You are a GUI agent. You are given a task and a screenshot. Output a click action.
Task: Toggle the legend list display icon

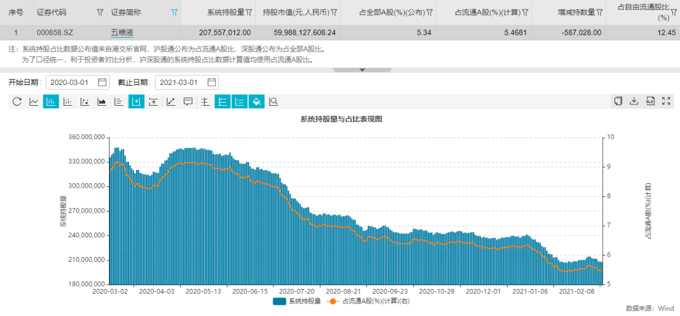[x=239, y=101]
